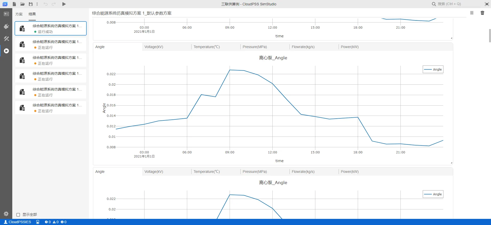Click the result title 综合能源系统仿真模拟方案 1_默认参数方案

point(132,13)
